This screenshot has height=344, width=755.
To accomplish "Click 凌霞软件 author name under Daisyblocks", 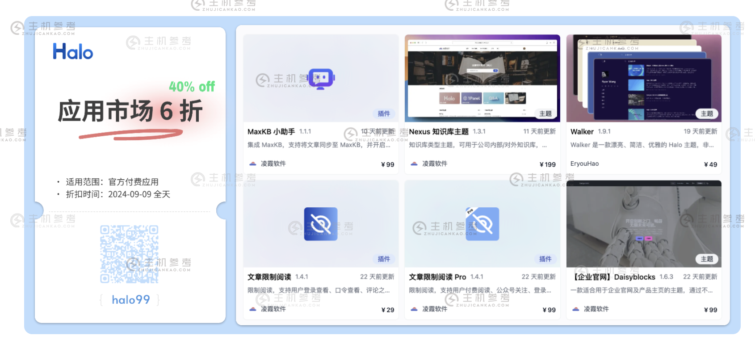I will (x=596, y=309).
